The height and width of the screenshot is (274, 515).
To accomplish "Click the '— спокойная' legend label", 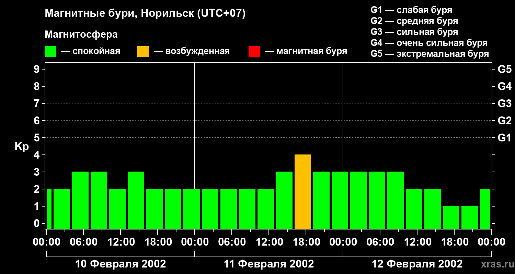I will [91, 52].
